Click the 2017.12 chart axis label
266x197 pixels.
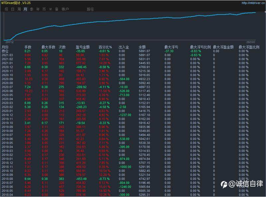point(10,42)
